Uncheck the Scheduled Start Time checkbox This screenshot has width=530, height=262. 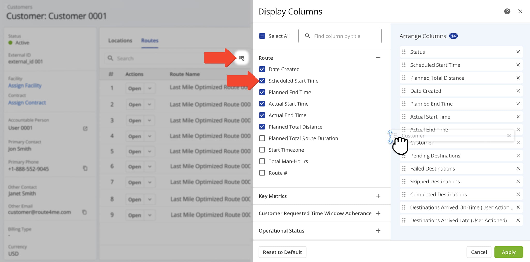[262, 81]
